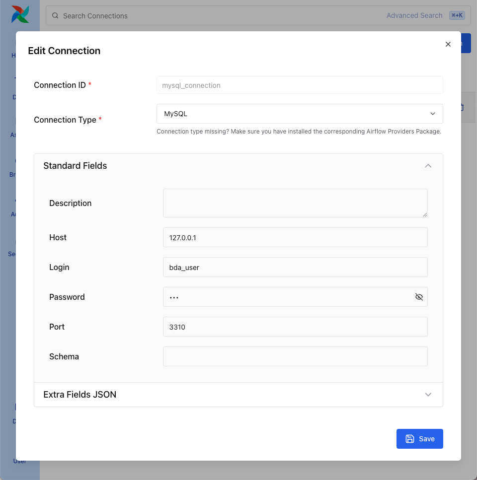Focus the masked Password field

point(288,297)
